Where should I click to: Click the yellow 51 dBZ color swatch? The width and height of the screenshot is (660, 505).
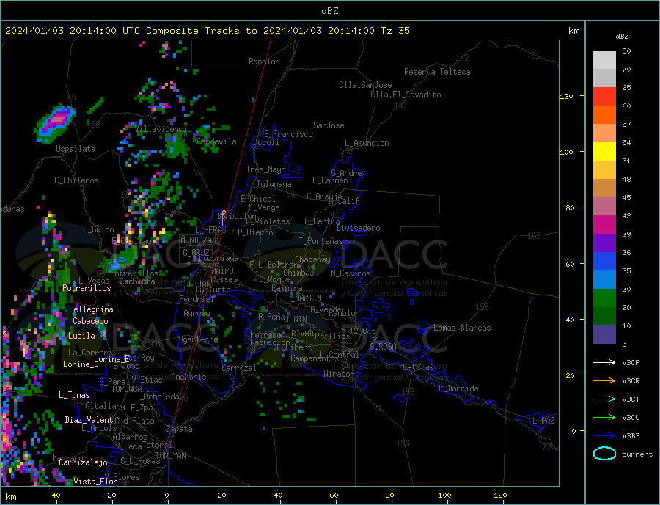[604, 152]
